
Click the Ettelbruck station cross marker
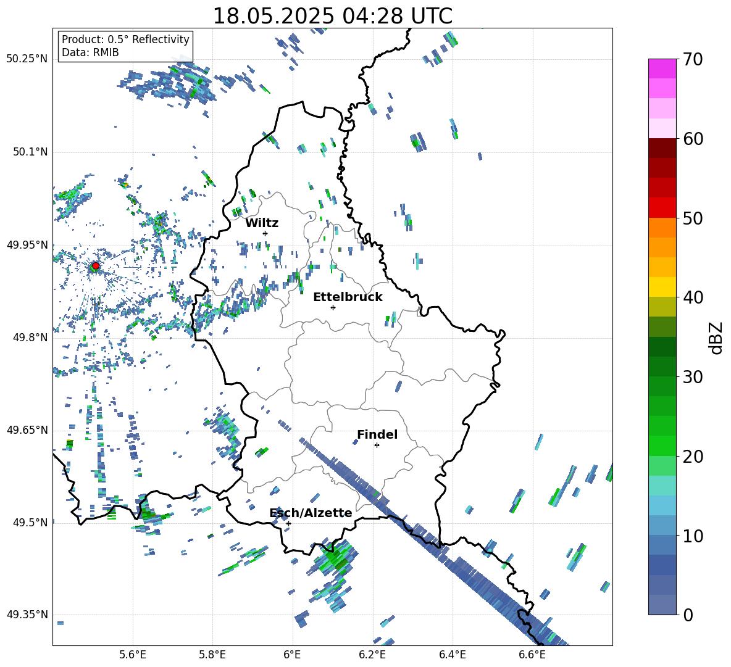333,307
